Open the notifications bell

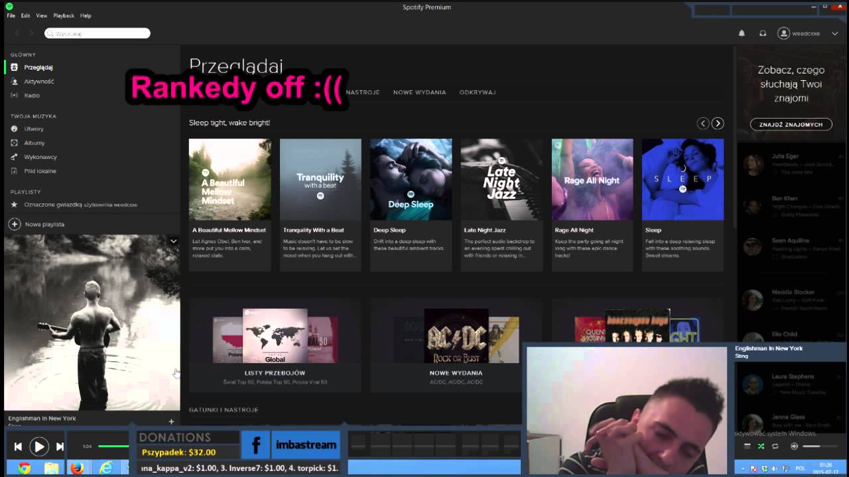tap(742, 33)
